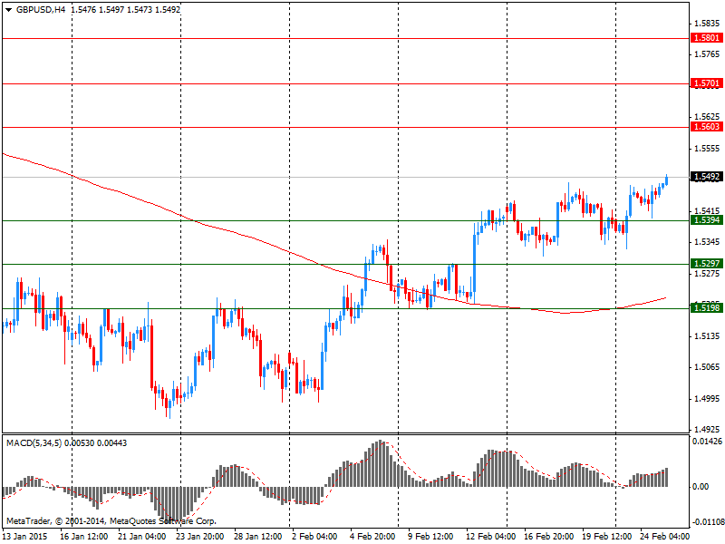Select the 1.5603 red price label
Viewport: 725px width, 544px height.
pos(707,127)
